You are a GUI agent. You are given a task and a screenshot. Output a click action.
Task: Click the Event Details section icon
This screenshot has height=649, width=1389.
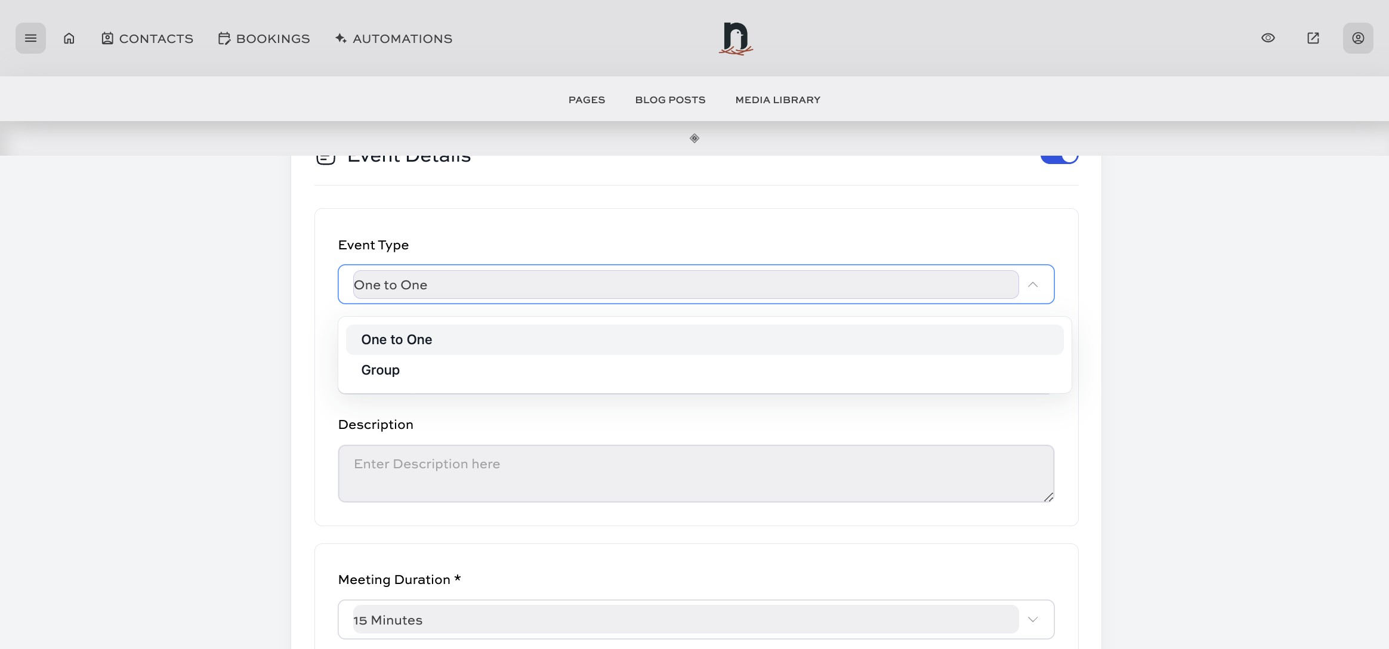point(326,159)
